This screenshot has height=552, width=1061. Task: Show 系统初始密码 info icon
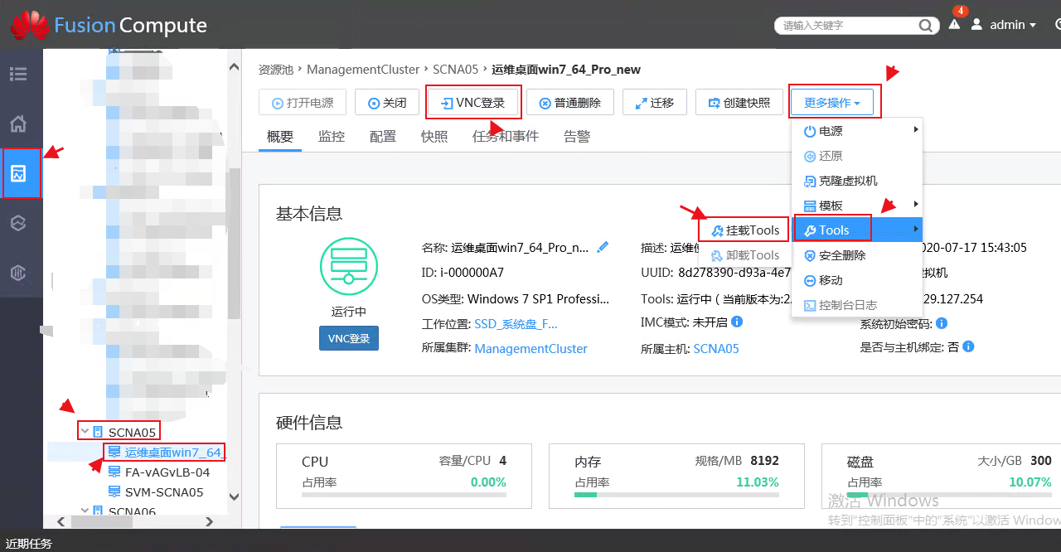click(x=941, y=323)
